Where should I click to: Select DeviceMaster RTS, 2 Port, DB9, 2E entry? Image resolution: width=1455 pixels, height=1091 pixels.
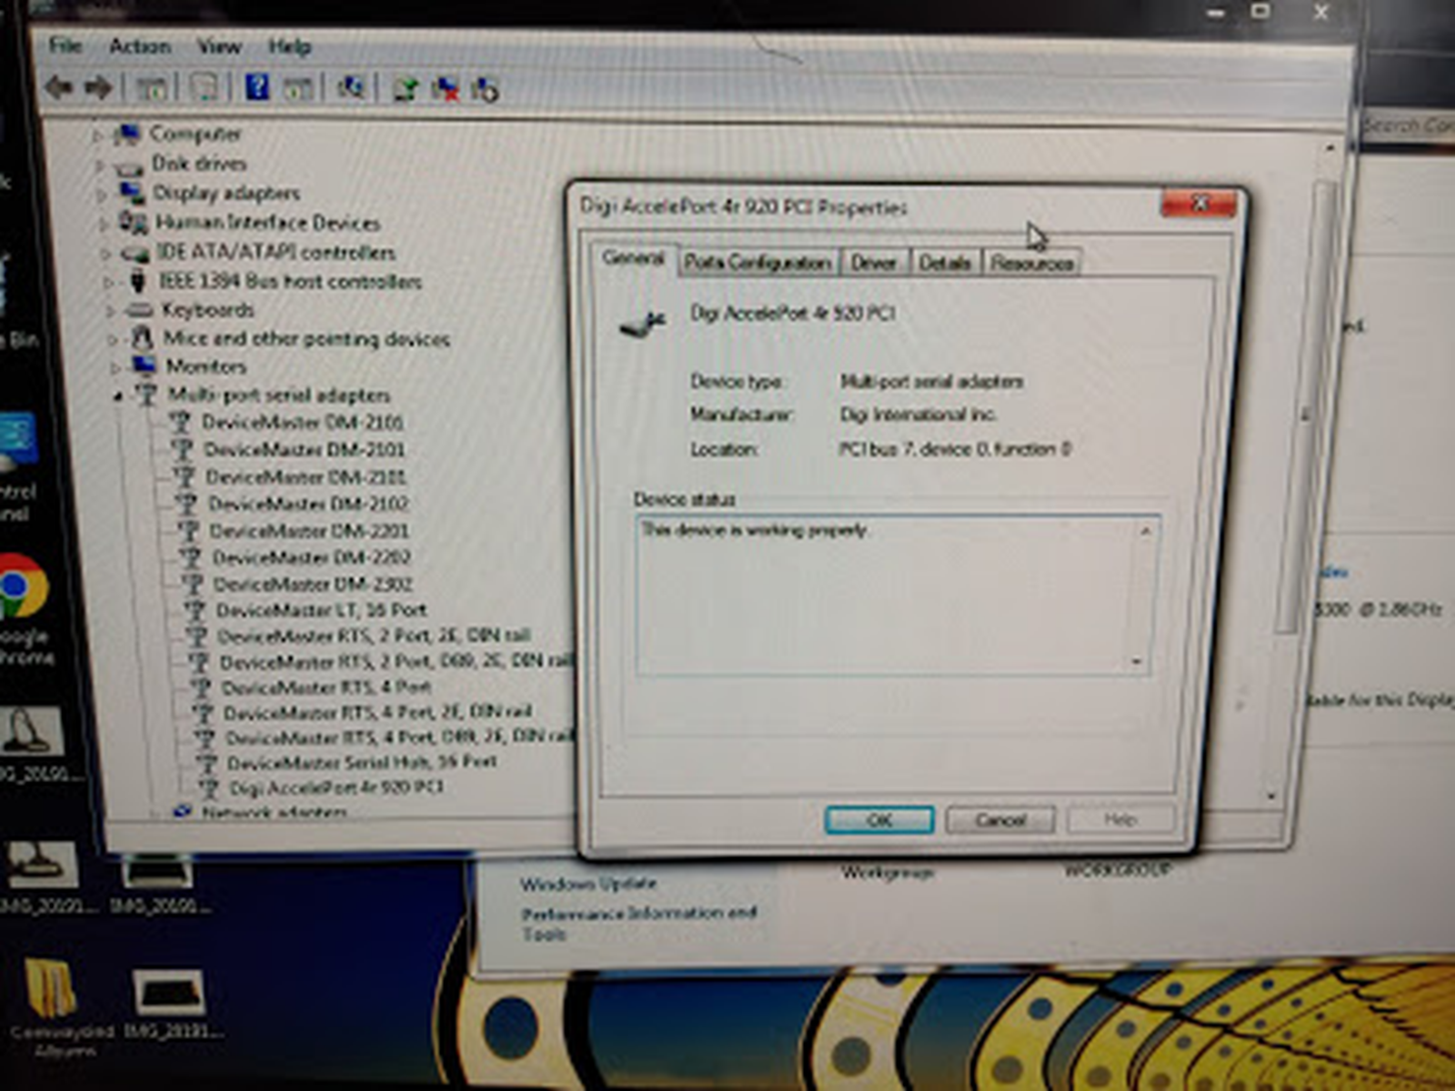(x=396, y=661)
